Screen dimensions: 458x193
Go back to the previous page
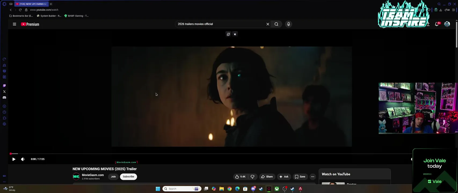tap(11, 10)
